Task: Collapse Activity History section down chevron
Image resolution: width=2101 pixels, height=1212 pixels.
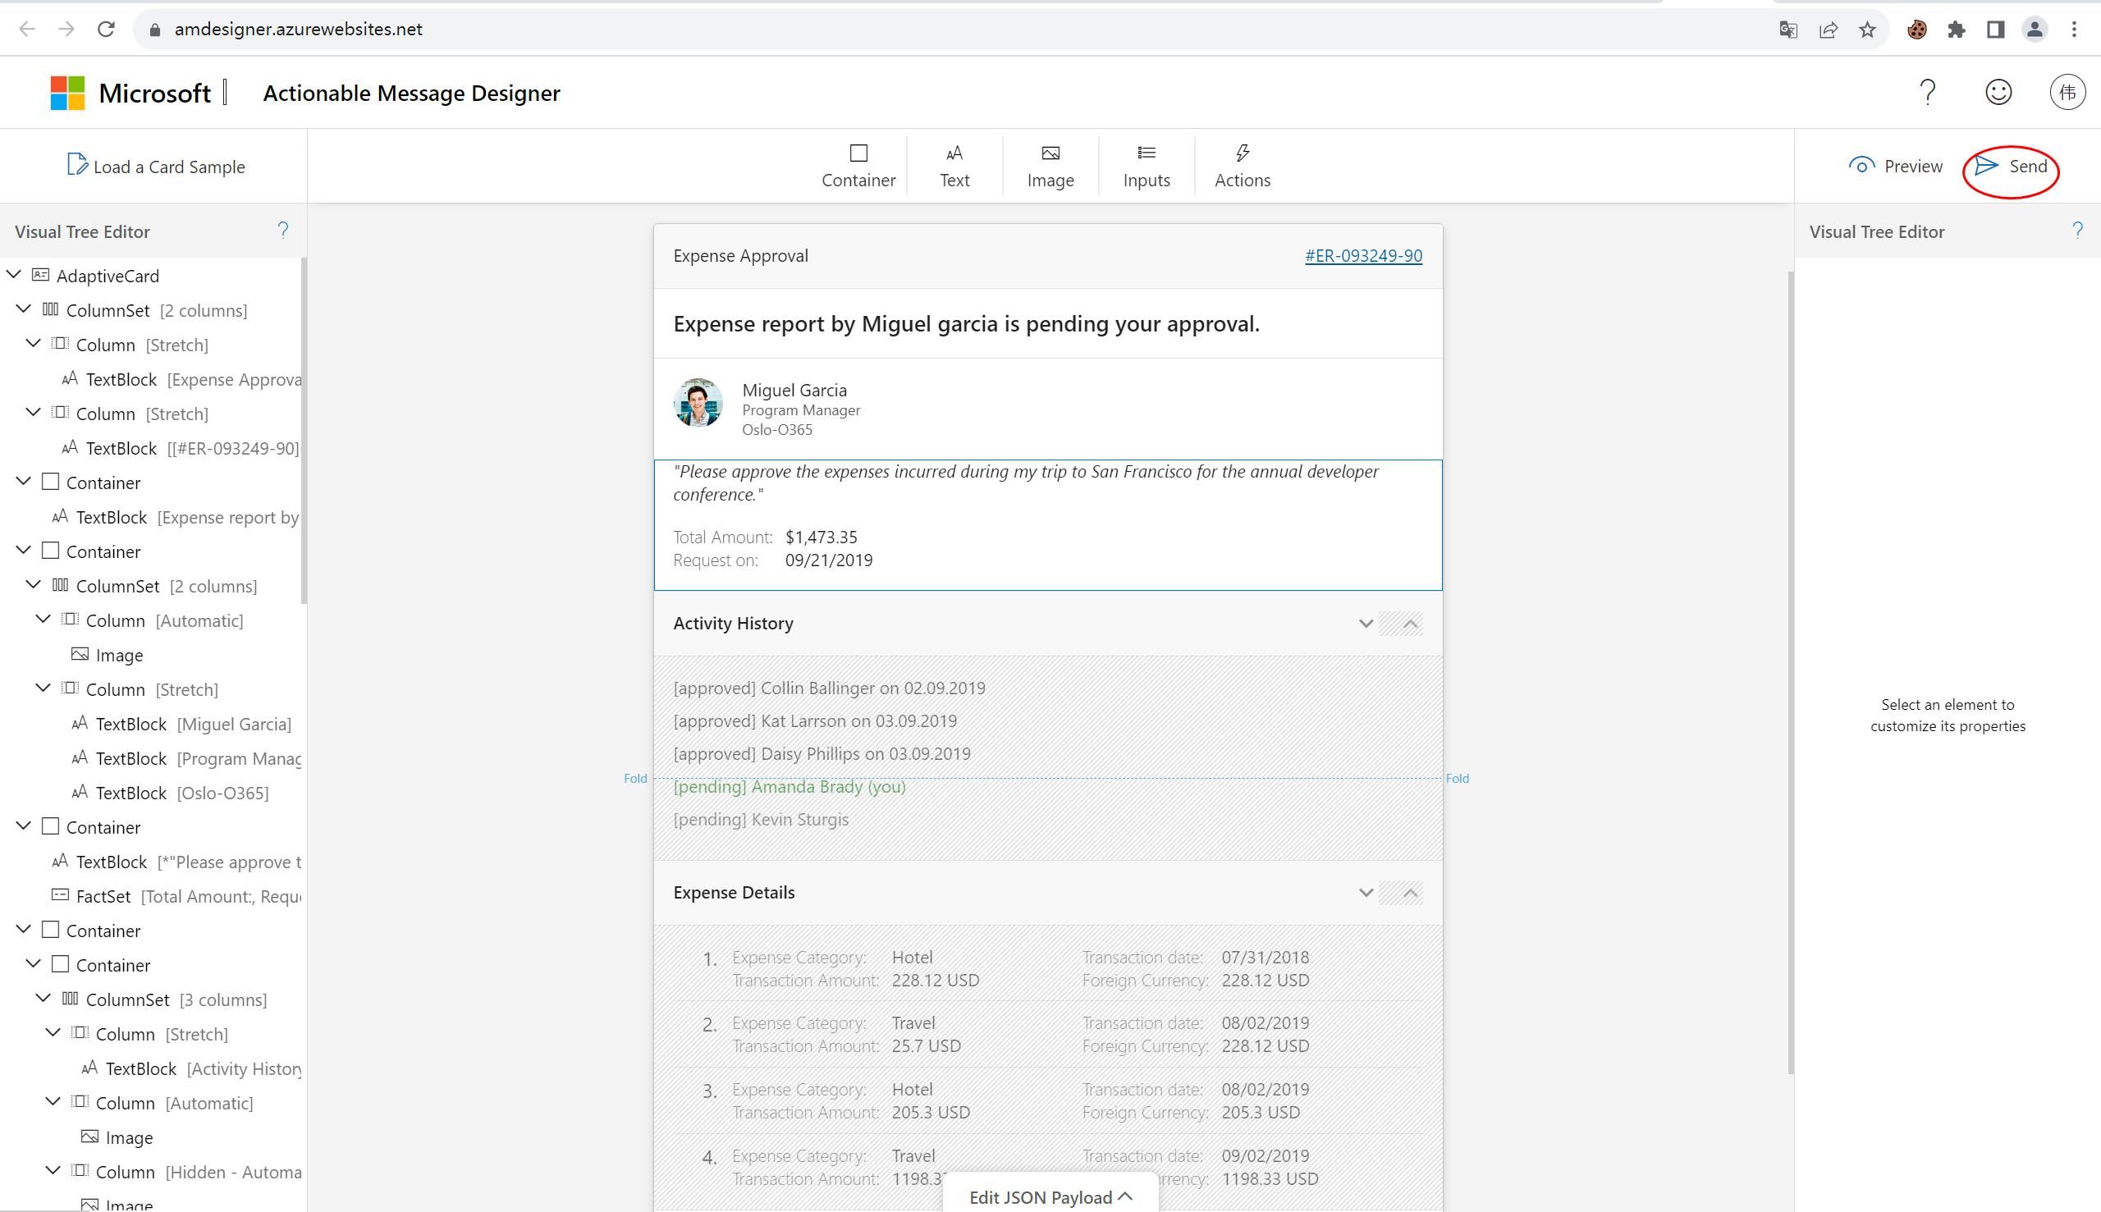Action: pyautogui.click(x=1366, y=624)
